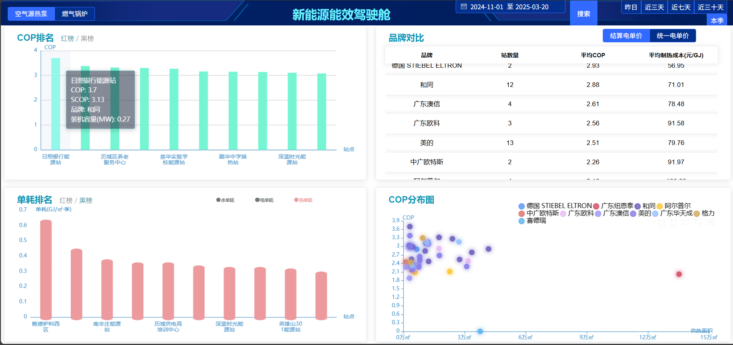Click 黑榜 next to the 单耗排名 title
The width and height of the screenshot is (733, 345).
pos(86,200)
